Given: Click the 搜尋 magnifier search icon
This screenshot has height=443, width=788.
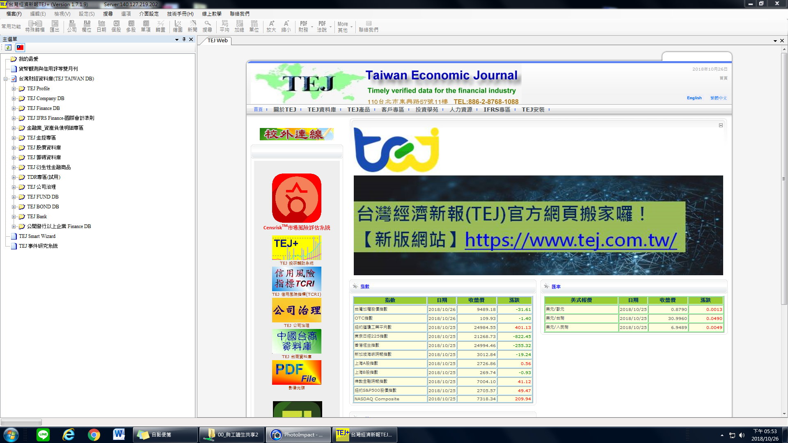Looking at the screenshot, I should click(207, 26).
